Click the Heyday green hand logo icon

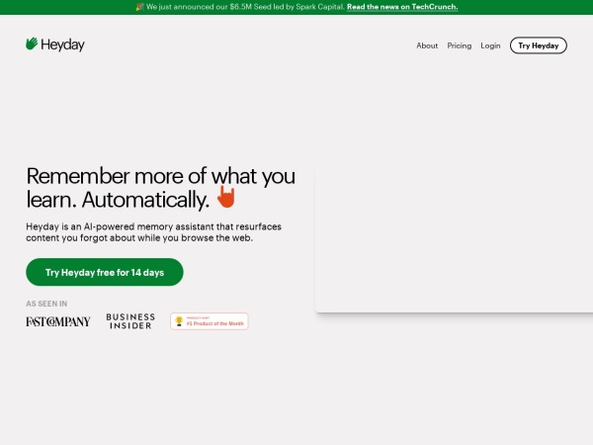point(32,44)
